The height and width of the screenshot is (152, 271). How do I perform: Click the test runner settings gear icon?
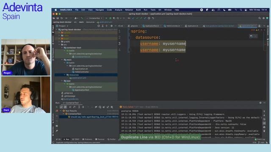coord(112,107)
